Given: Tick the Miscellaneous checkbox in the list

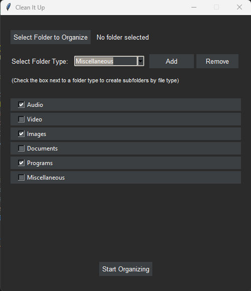Looking at the screenshot, I should (22, 178).
